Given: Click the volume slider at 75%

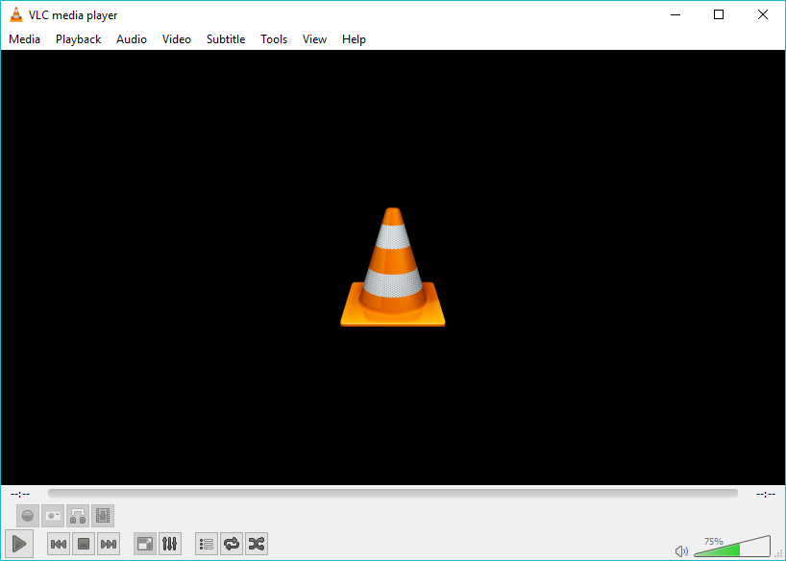Looking at the screenshot, I should [740, 549].
